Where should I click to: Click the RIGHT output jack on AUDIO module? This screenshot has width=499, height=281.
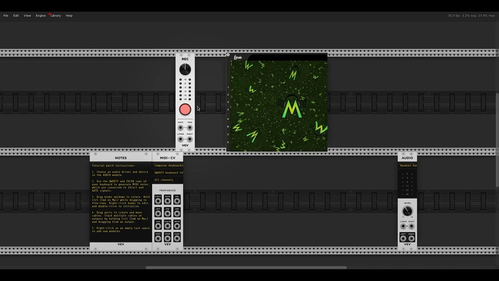coord(412,238)
